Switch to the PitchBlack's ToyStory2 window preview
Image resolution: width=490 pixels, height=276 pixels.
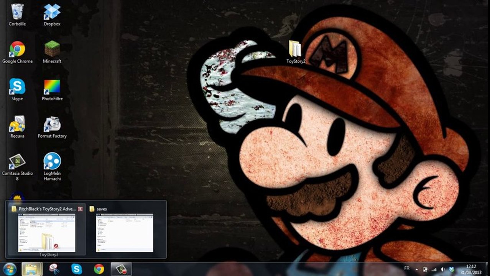pyautogui.click(x=47, y=233)
